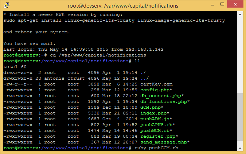The height and width of the screenshot is (154, 246).
Task: Click the 'sudo apt-get install' command line
Action: [114, 20]
